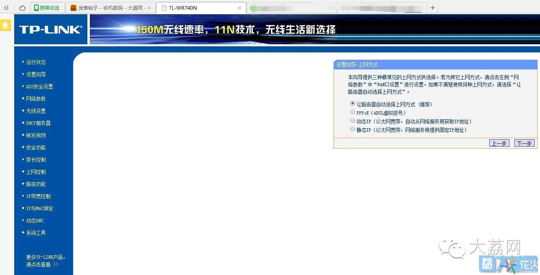Select the PPPoE (ADSL虚拟拨号) option

[x=353, y=112]
